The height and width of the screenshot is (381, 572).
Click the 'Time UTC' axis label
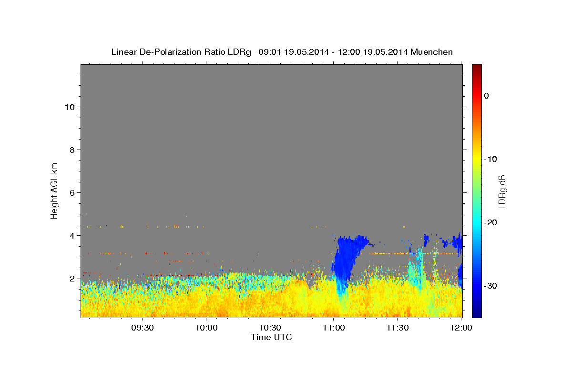pos(271,337)
